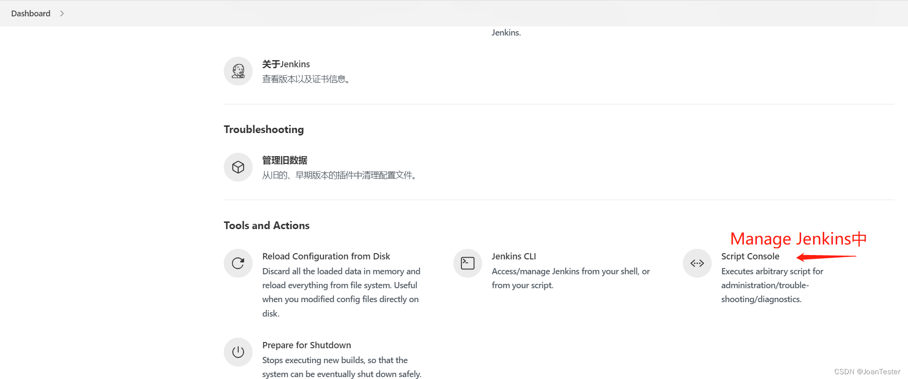Image resolution: width=908 pixels, height=379 pixels.
Task: Click the About Jenkins butler icon
Action: pos(238,71)
